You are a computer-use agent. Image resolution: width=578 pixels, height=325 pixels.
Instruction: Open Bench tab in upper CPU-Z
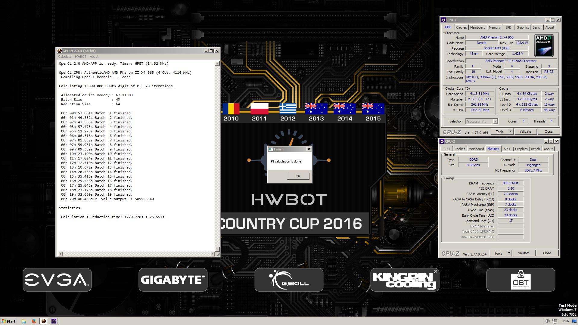tap(537, 27)
